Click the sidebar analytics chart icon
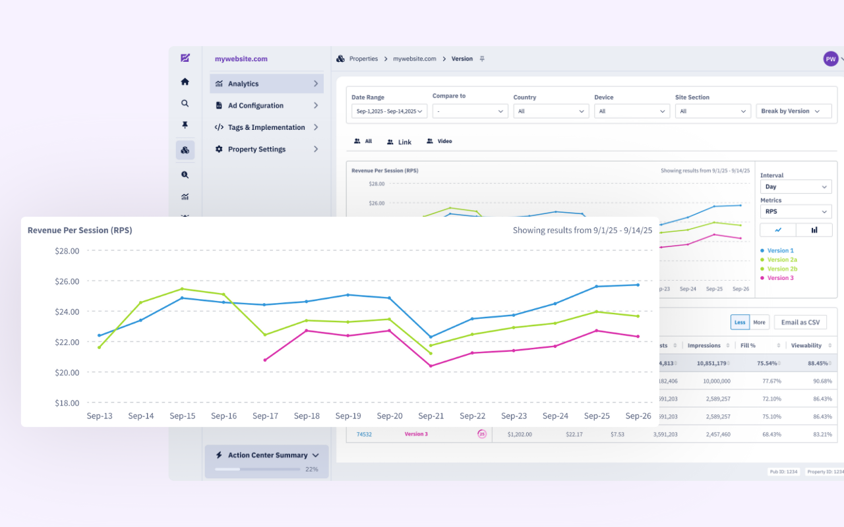Viewport: 844px width, 527px height. (185, 196)
